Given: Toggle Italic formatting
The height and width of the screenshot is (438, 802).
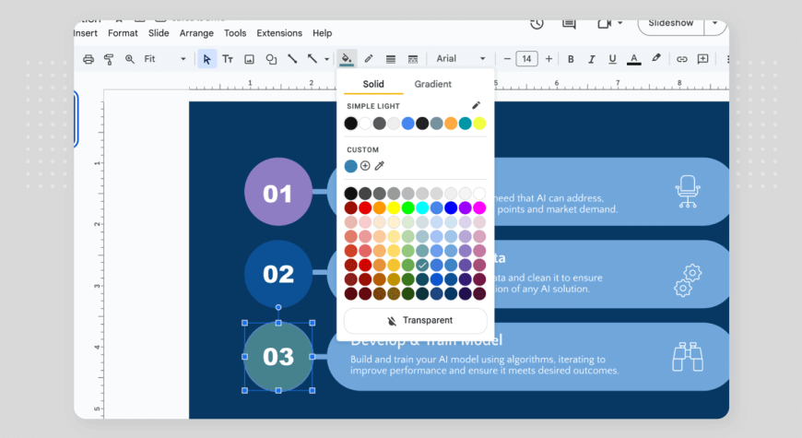Looking at the screenshot, I should pos(592,59).
